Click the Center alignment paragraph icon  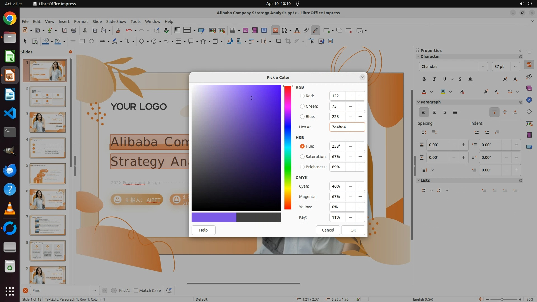pos(434,112)
